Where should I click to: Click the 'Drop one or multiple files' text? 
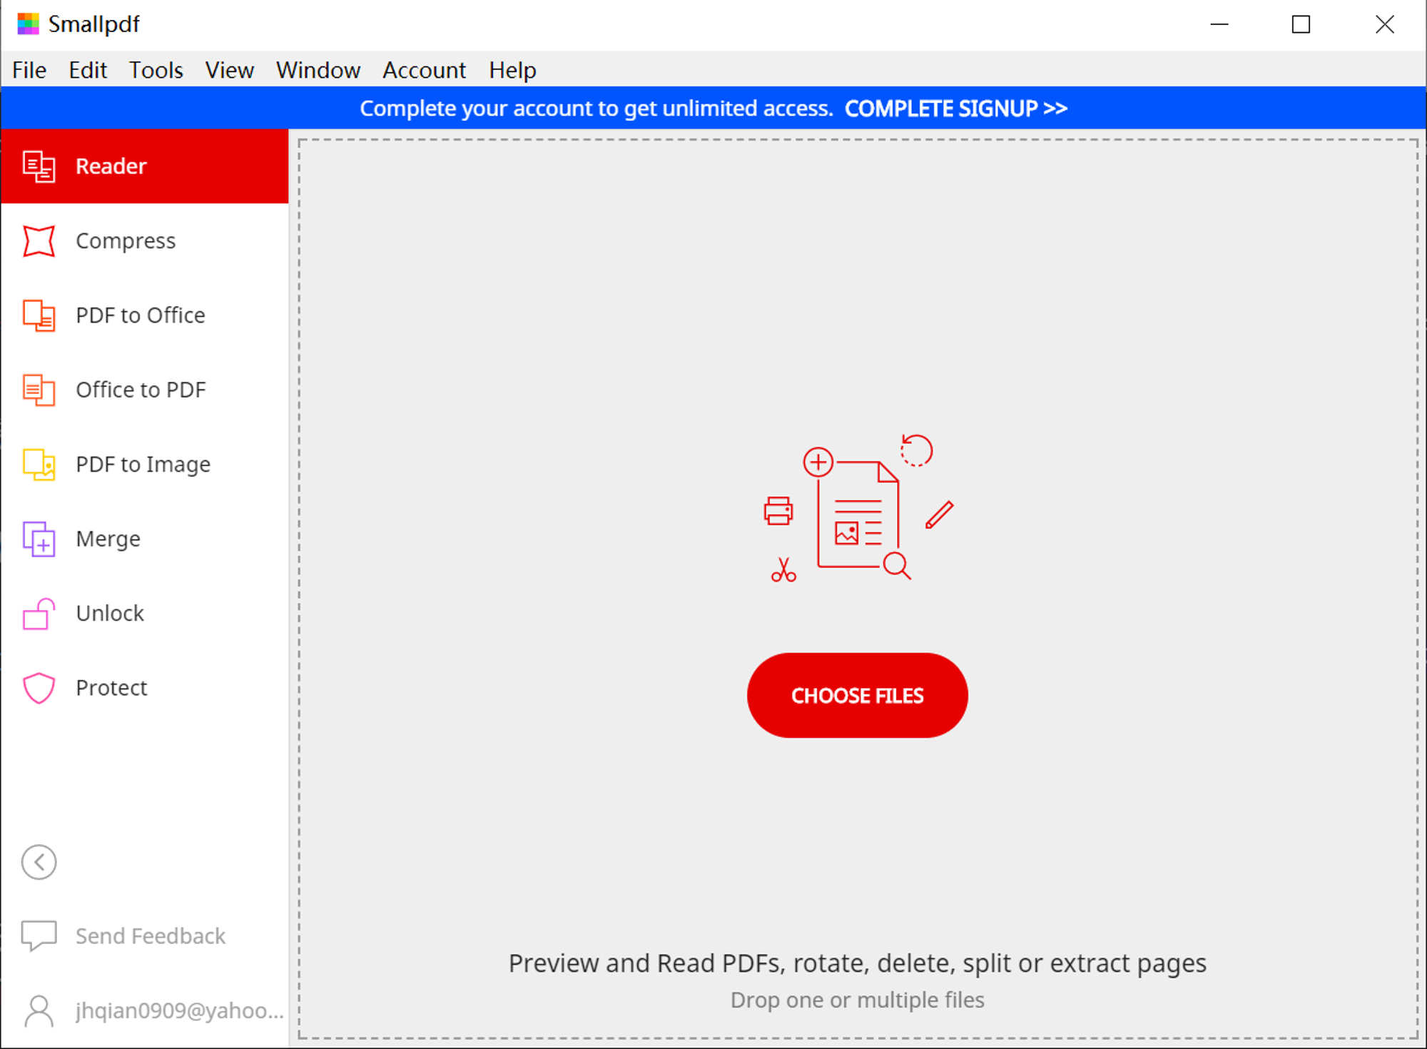click(x=858, y=1000)
